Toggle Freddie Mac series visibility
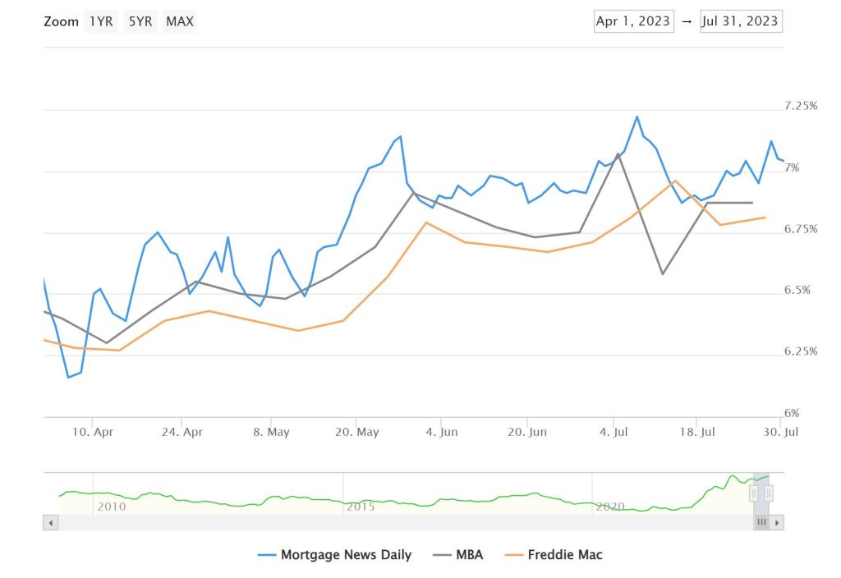 pyautogui.click(x=564, y=555)
